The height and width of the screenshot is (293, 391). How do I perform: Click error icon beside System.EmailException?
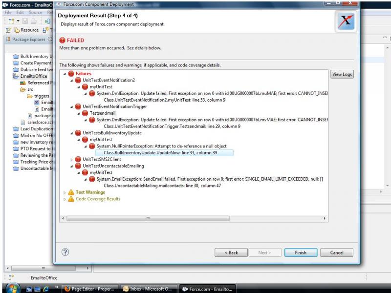92,179
